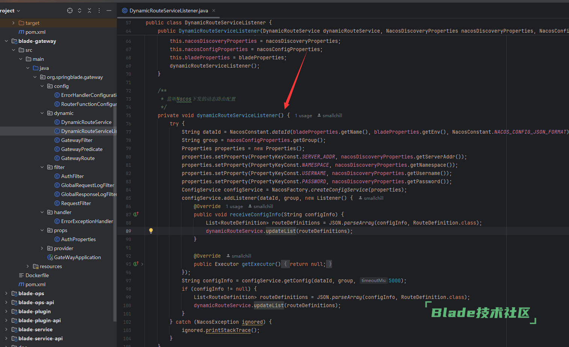Select GatewayFilter class in tree
Screen dimensions: 569x347
point(74,140)
